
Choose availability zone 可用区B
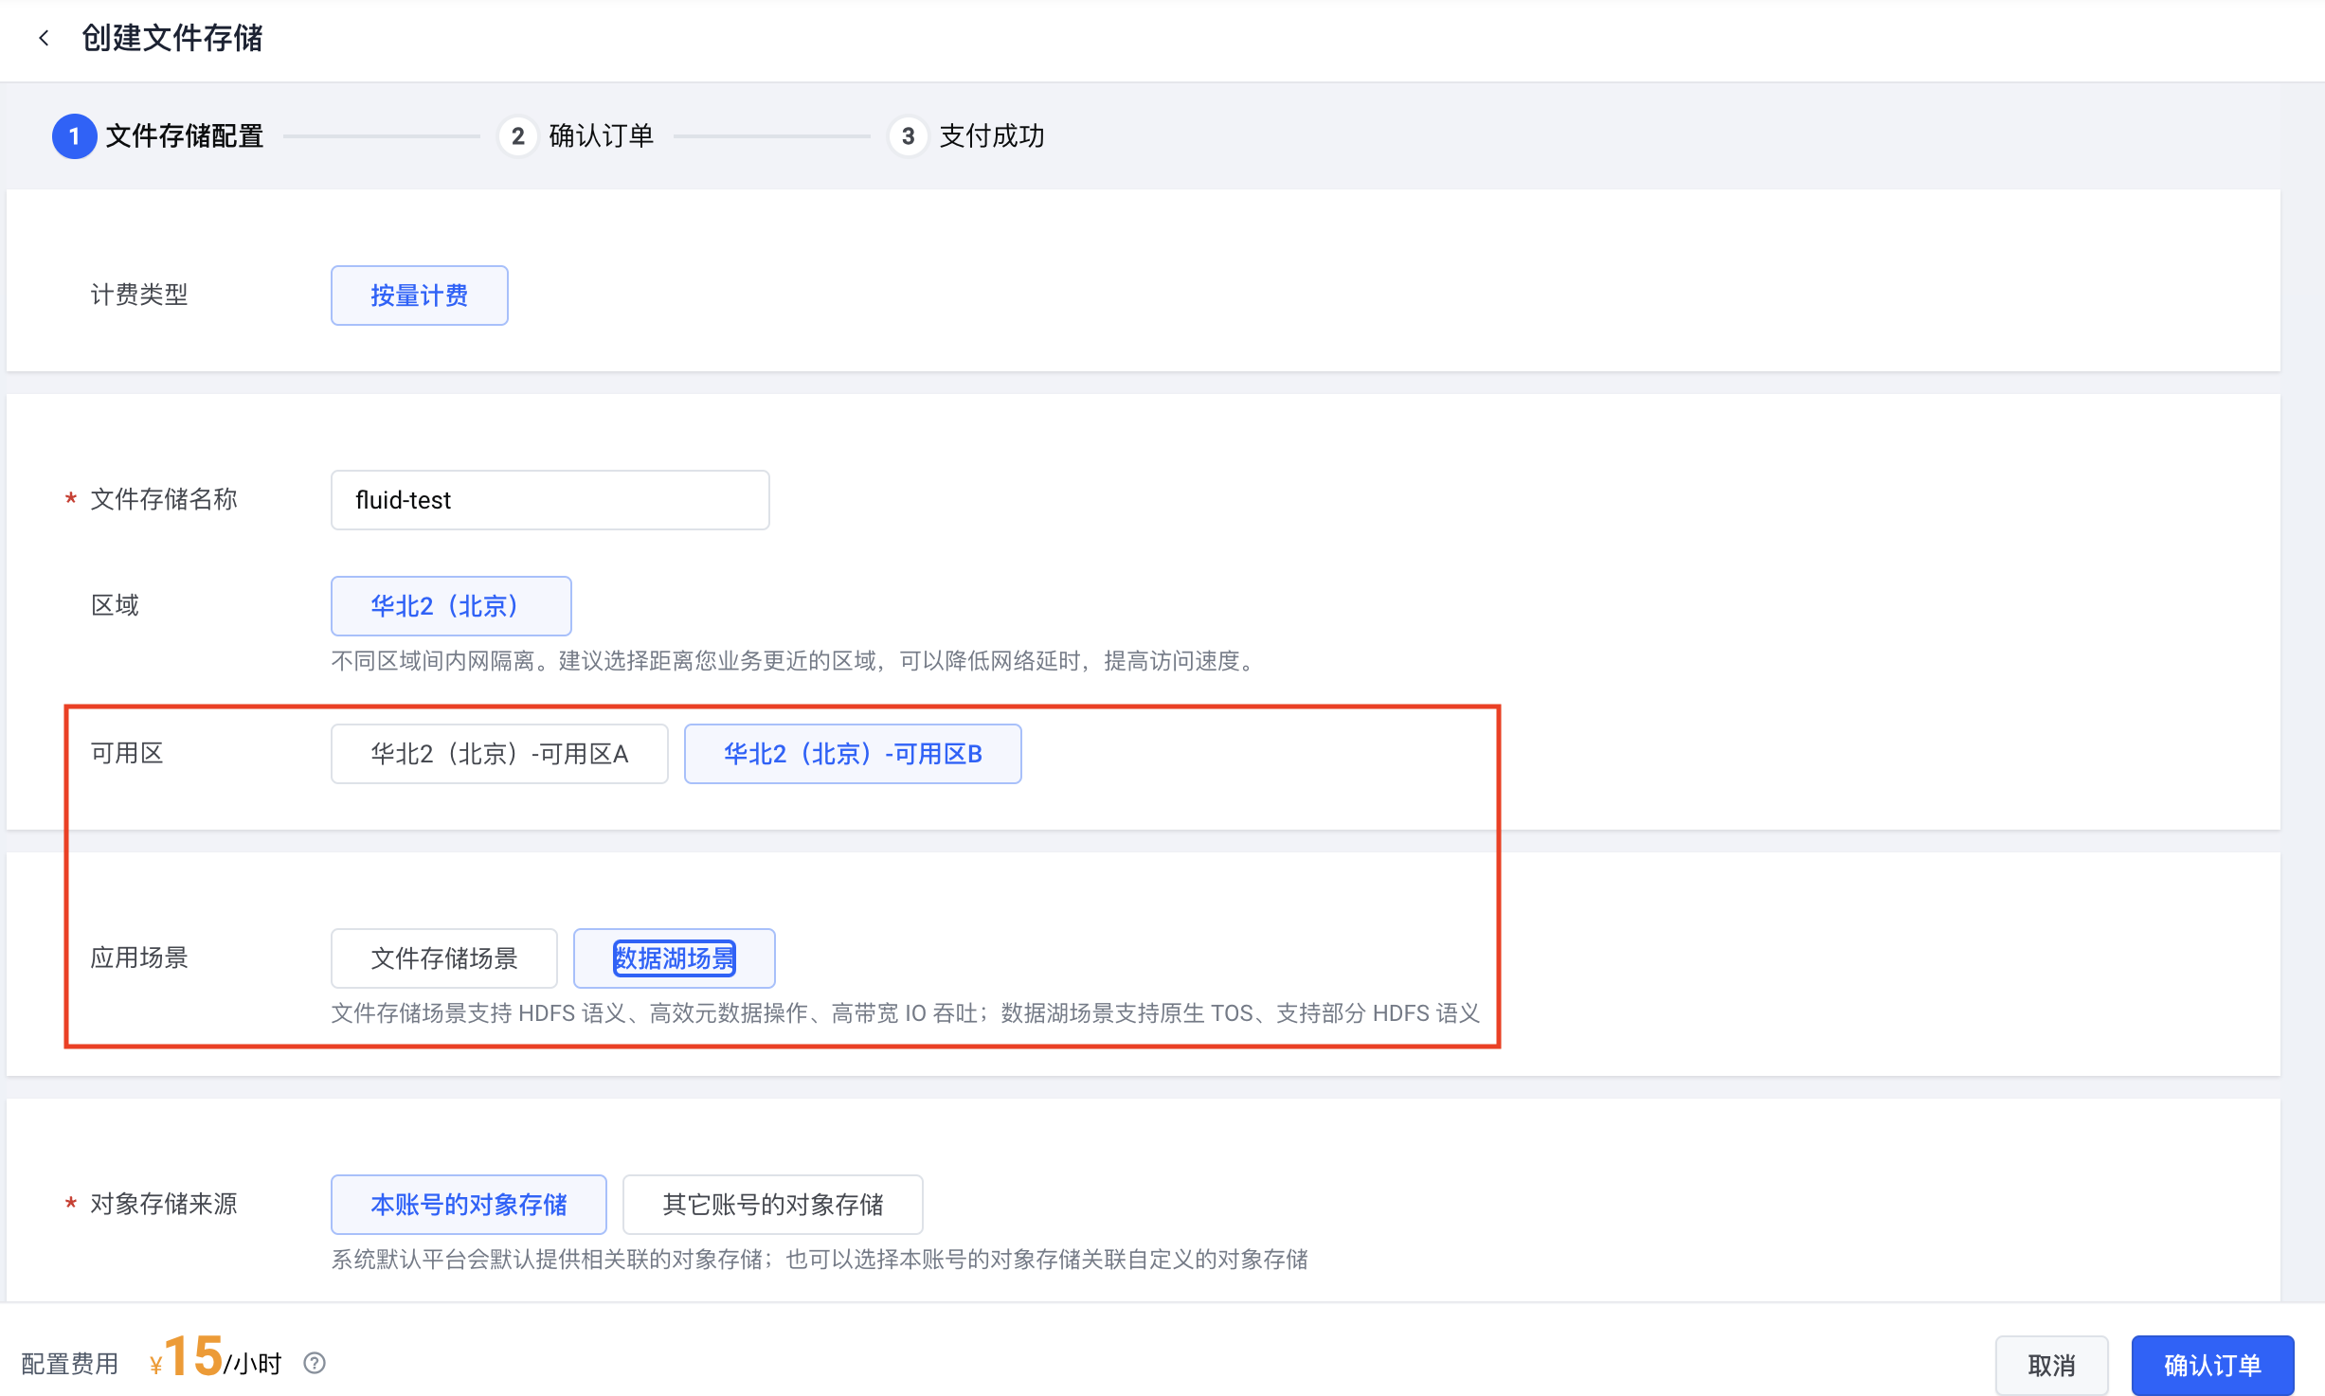pos(852,754)
